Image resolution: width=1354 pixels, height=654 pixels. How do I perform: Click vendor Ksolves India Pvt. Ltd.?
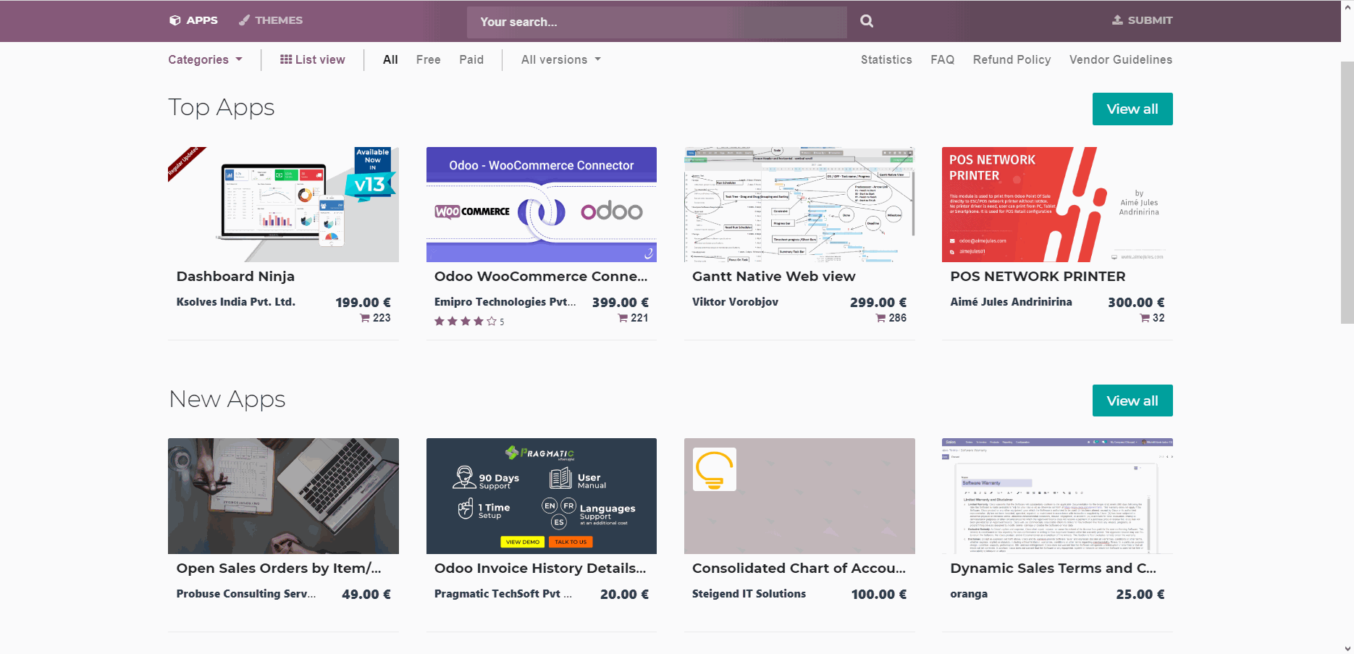[x=236, y=301]
